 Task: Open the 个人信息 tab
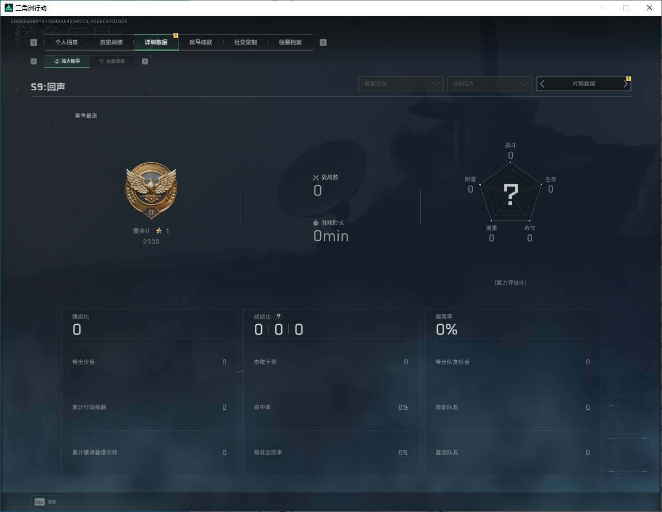[x=67, y=42]
